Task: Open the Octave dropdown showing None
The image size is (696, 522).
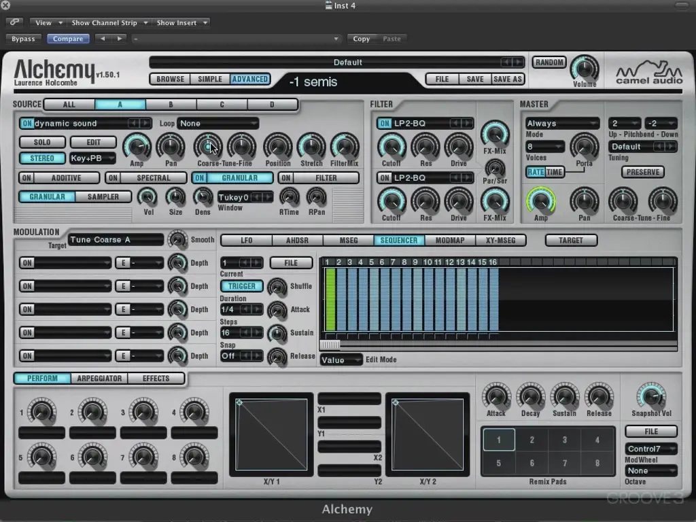Action: (651, 471)
